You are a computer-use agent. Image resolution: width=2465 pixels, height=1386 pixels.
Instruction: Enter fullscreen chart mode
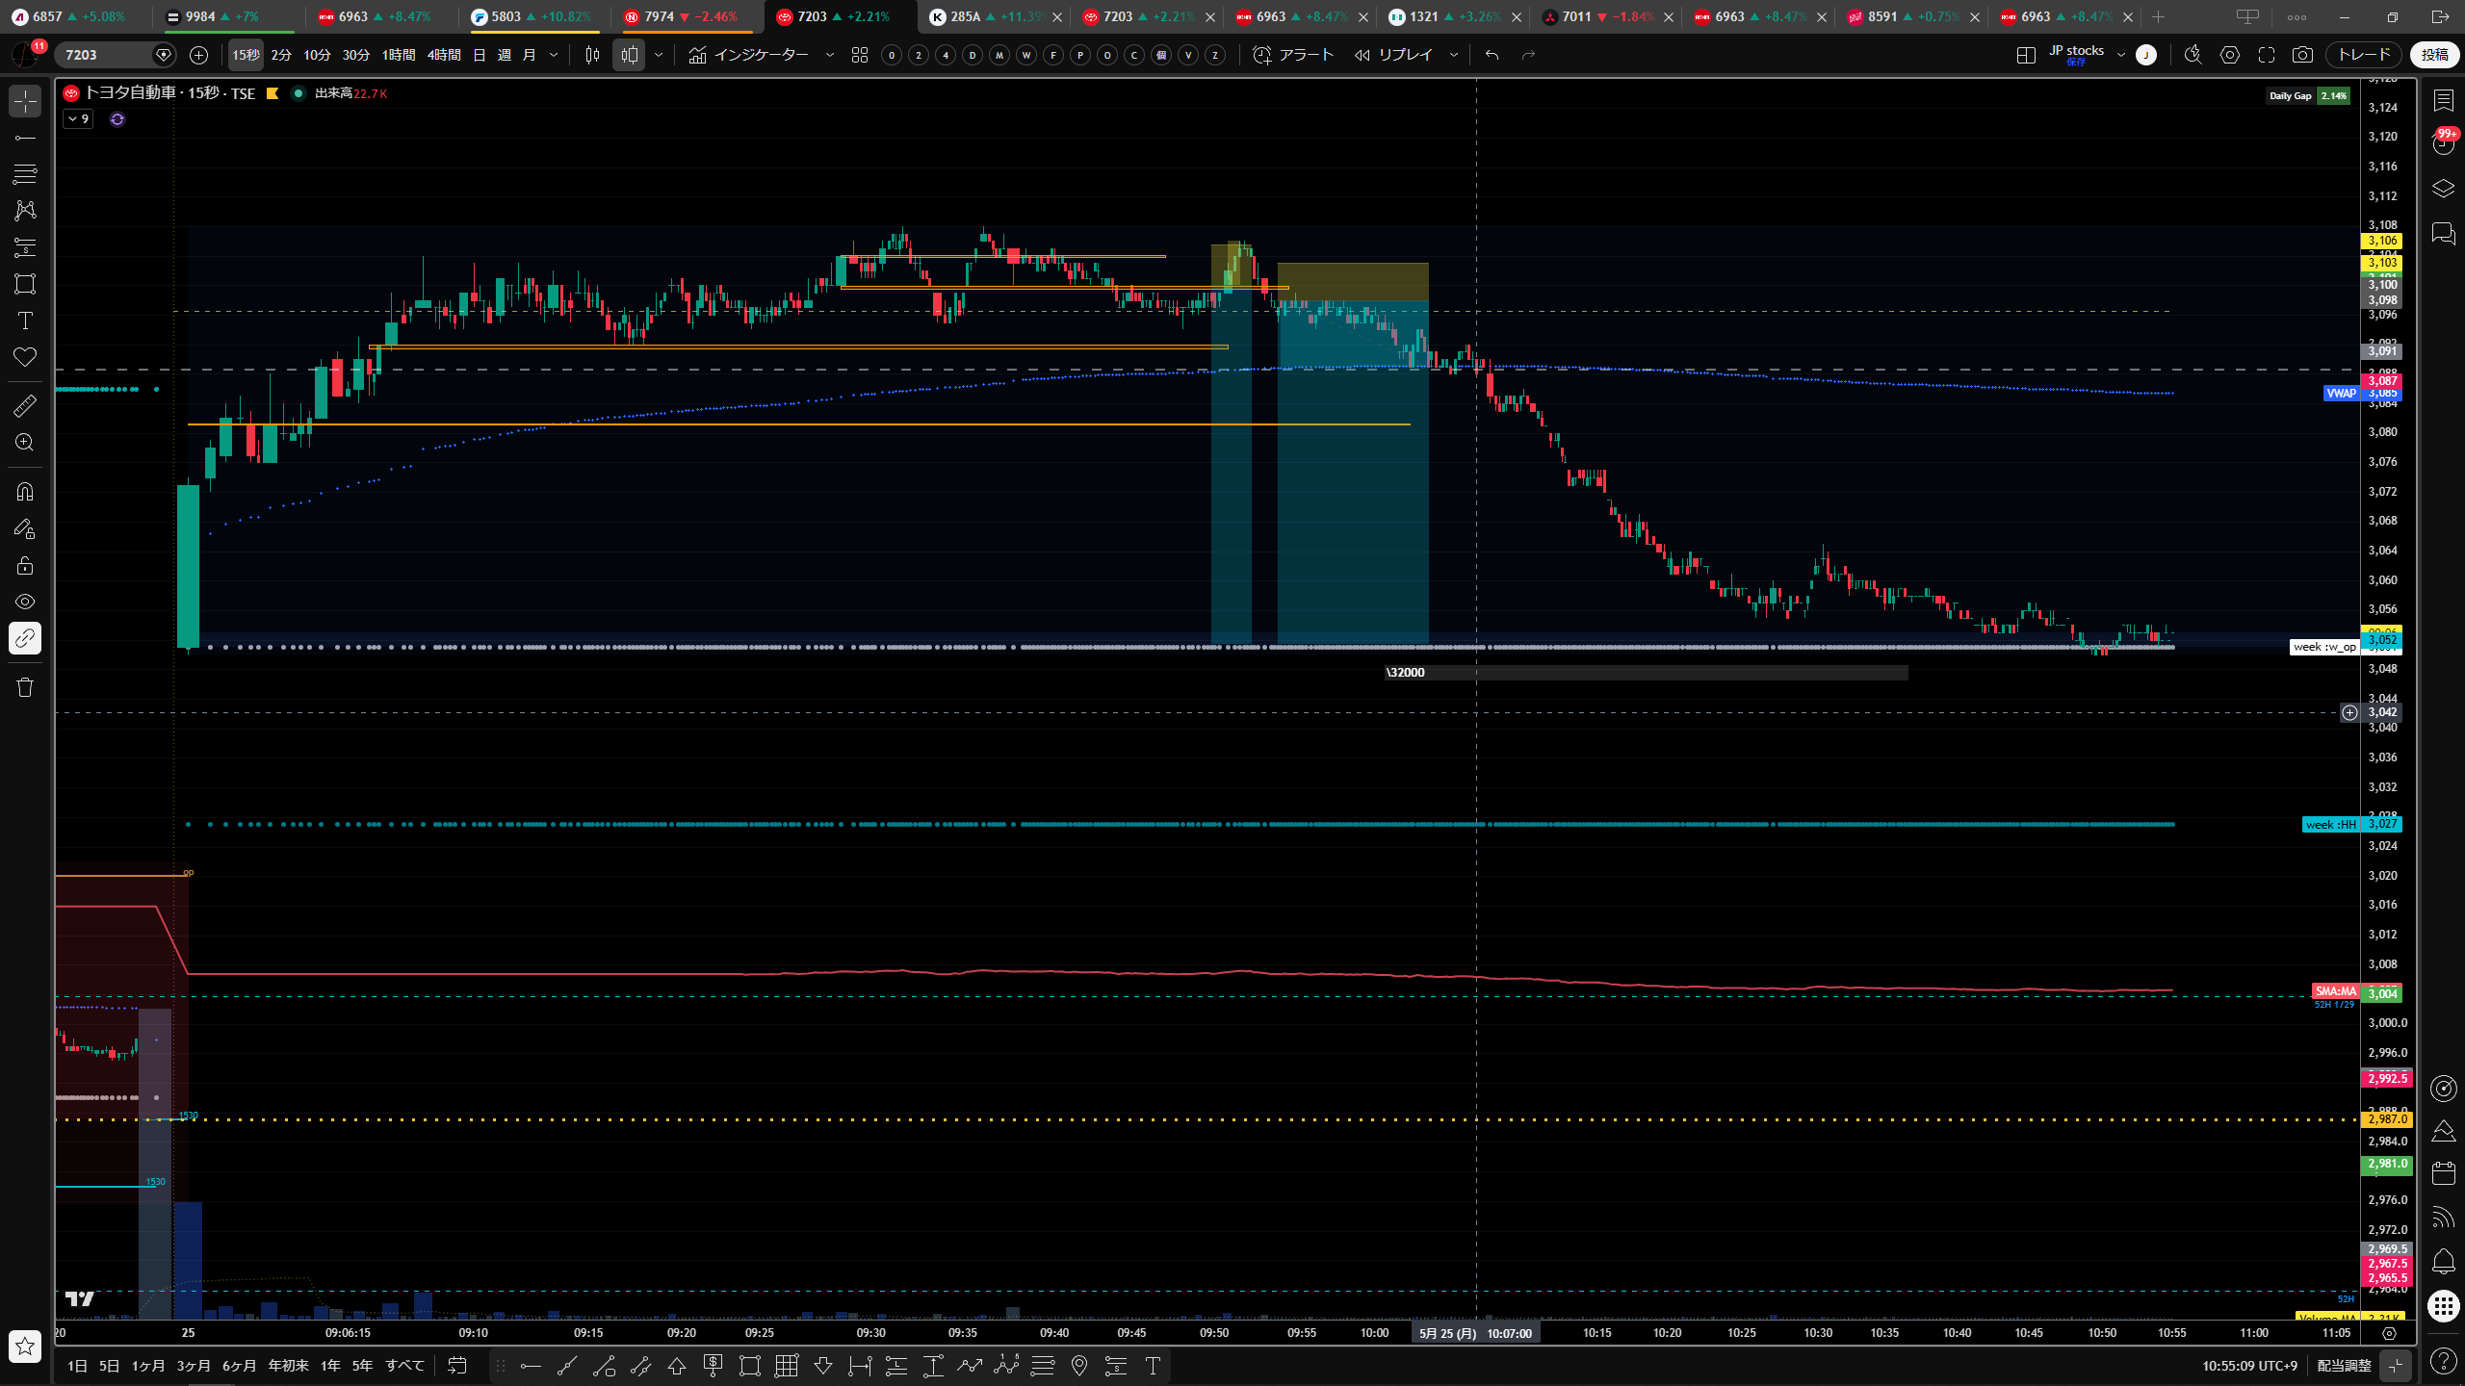click(x=2267, y=55)
